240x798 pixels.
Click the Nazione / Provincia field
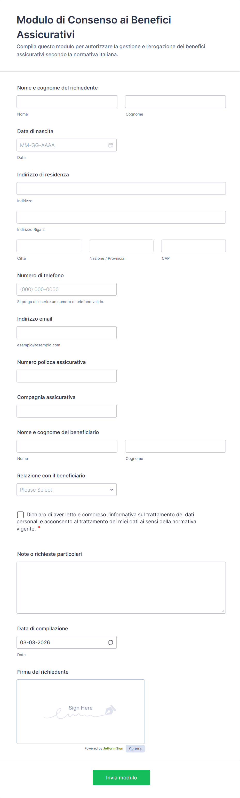[121, 246]
